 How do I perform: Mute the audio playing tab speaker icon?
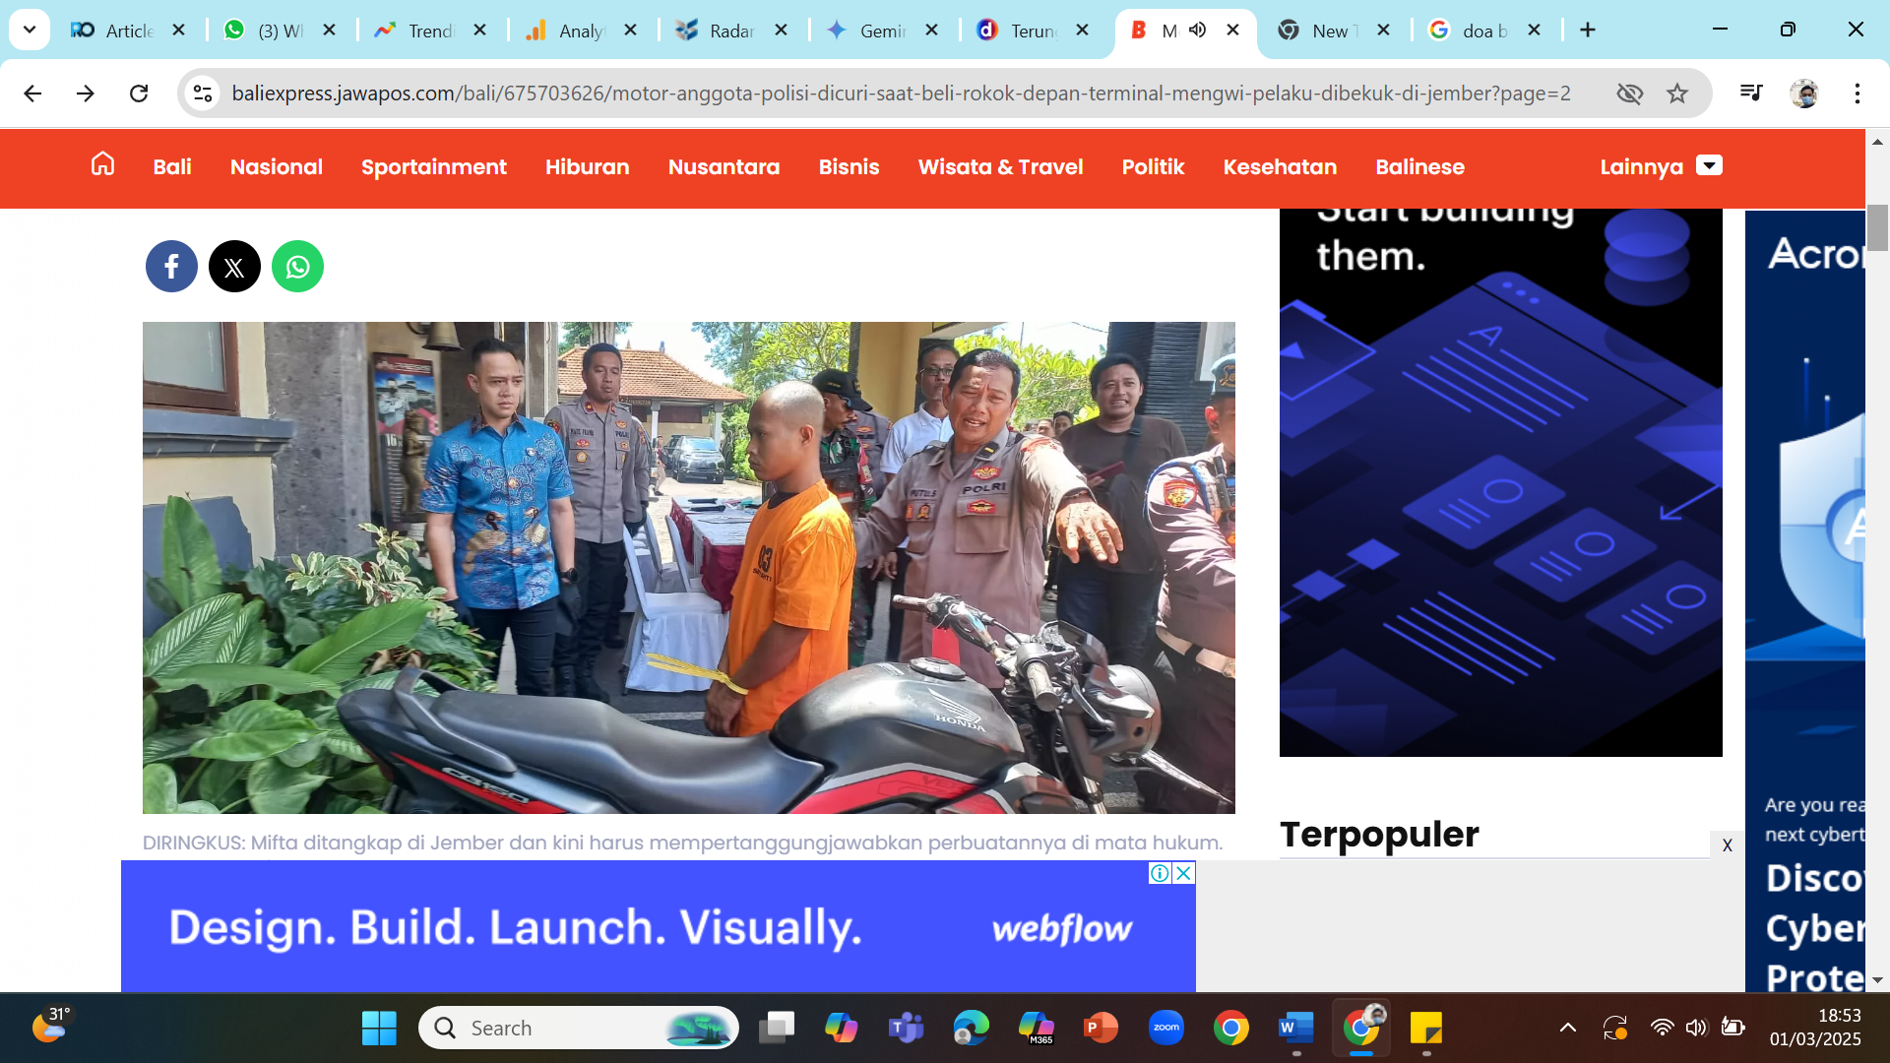pos(1198,31)
